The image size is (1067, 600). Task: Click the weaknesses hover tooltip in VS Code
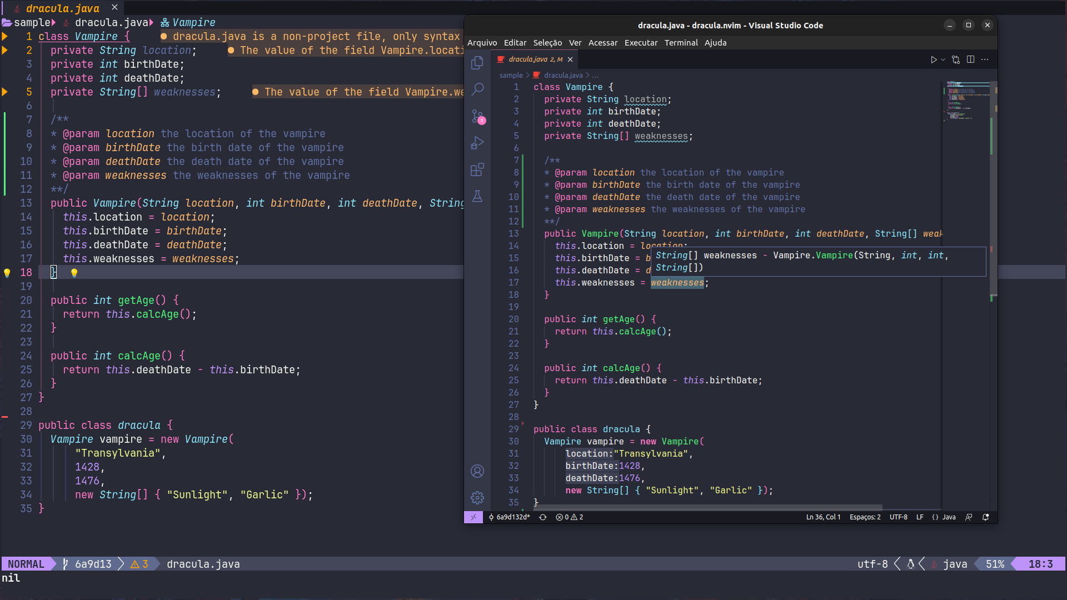818,262
